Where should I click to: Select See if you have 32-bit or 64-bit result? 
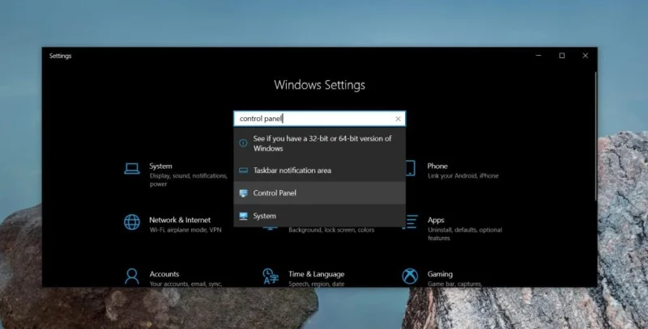pyautogui.click(x=319, y=143)
